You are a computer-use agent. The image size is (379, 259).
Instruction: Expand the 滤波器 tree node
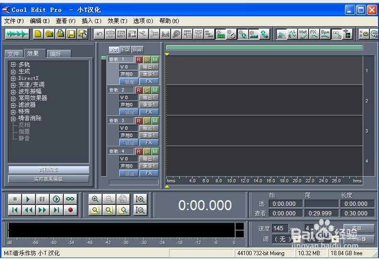tap(13, 105)
